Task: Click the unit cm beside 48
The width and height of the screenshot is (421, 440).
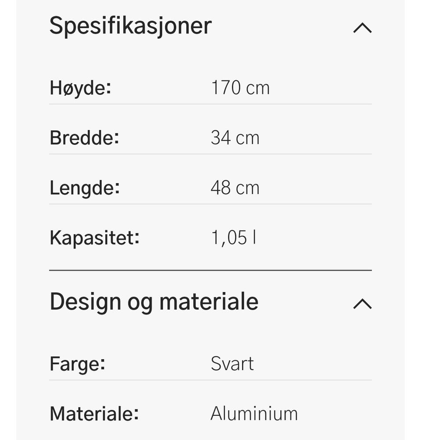Action: 247,189
